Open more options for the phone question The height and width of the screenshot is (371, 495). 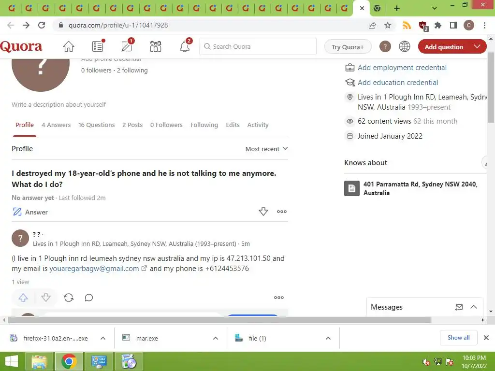pos(282,212)
